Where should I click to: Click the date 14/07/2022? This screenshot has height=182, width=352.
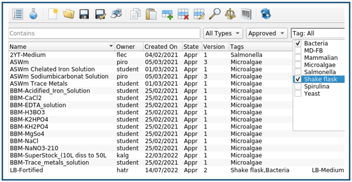161,170
